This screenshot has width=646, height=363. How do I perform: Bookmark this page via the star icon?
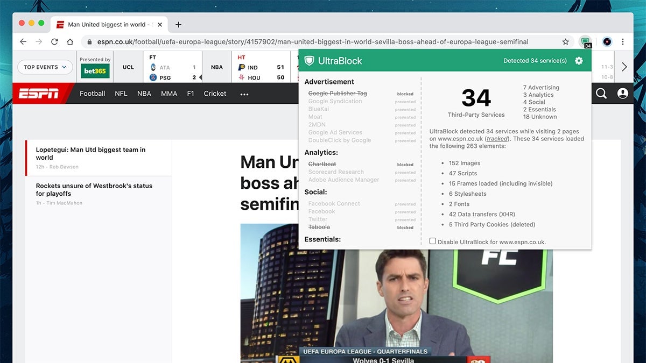tap(566, 41)
